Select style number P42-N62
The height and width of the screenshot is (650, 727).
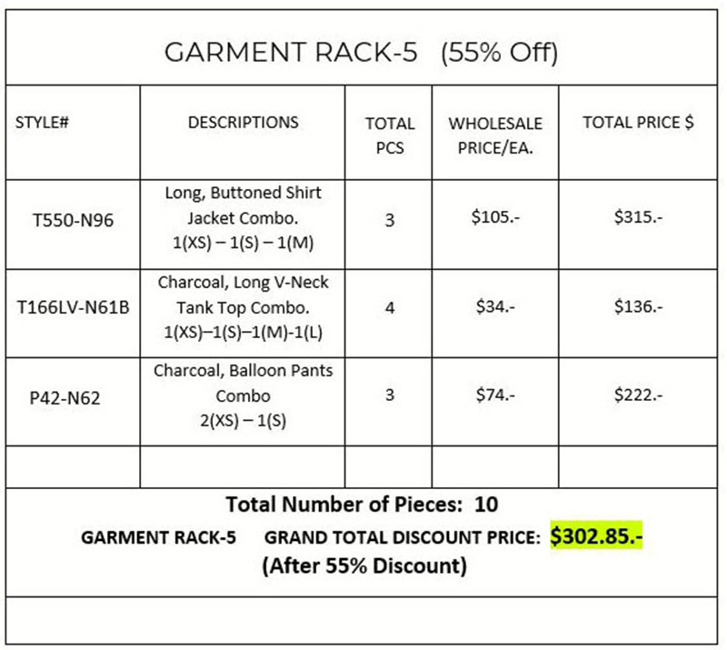[72, 396]
